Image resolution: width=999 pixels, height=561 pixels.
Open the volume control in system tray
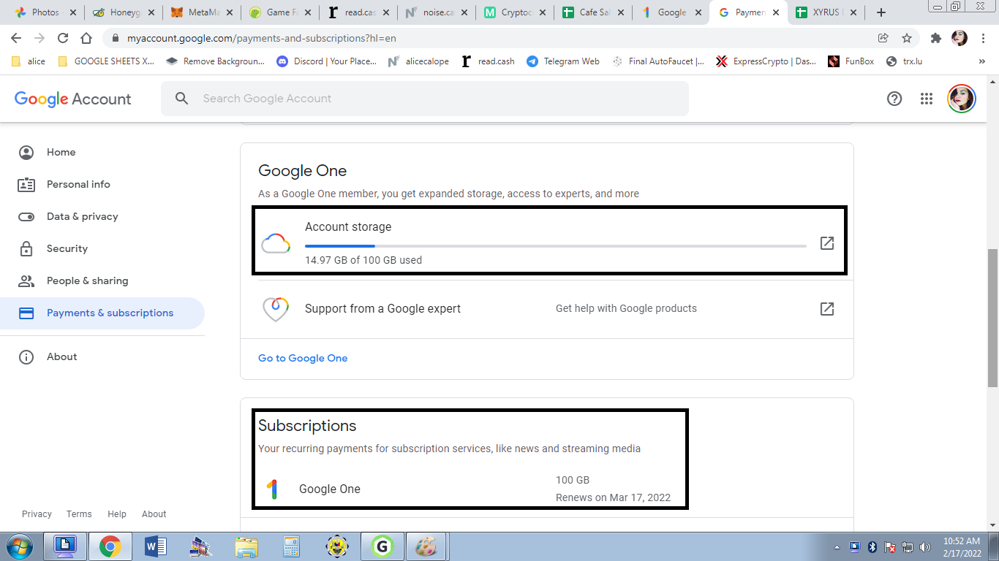coord(925,547)
